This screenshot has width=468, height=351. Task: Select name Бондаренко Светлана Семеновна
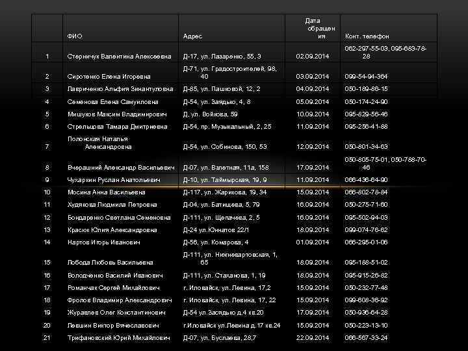coord(119,218)
